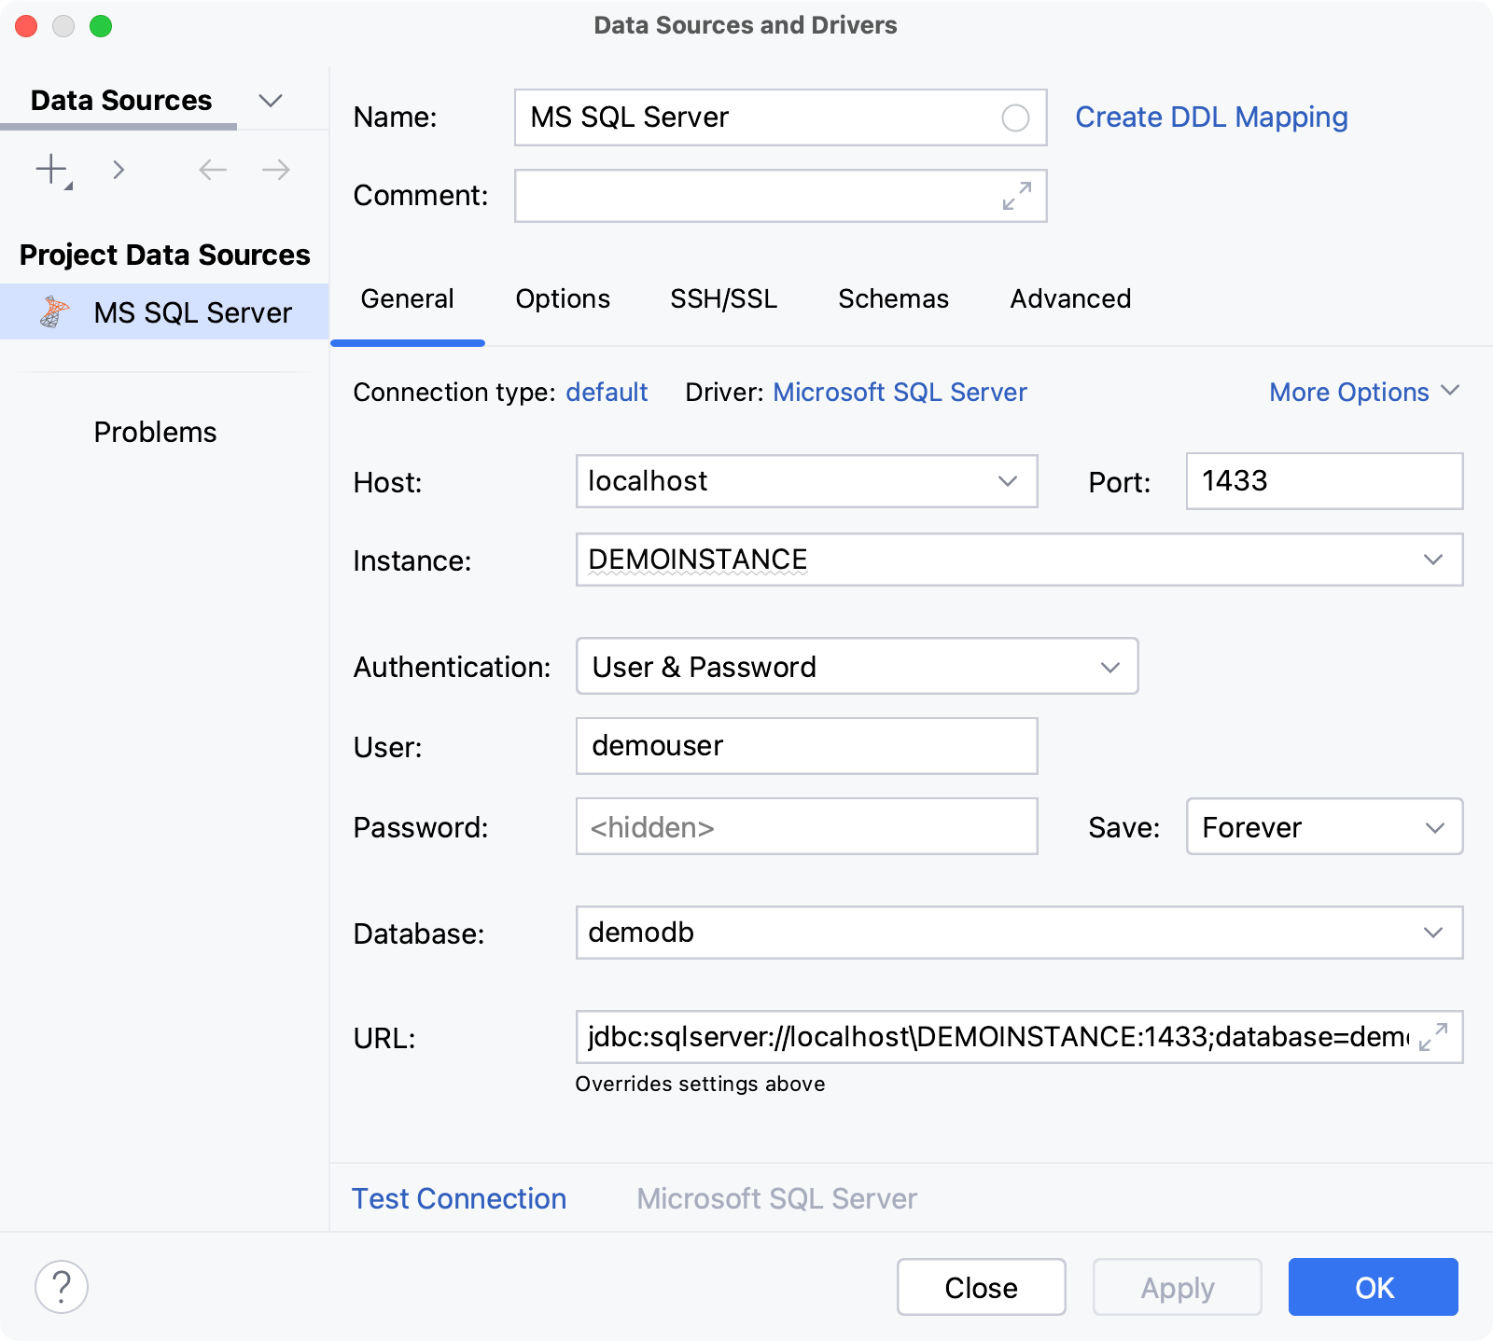
Task: Open help via the question mark icon
Action: click(x=62, y=1287)
